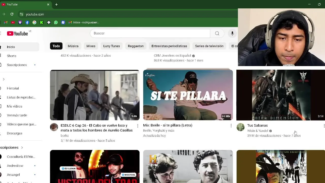Open options menu for ESDLC 6 video
325x183 pixels.
coord(138,126)
